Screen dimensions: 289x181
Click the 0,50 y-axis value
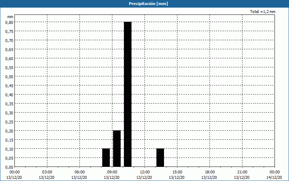click(x=9, y=77)
